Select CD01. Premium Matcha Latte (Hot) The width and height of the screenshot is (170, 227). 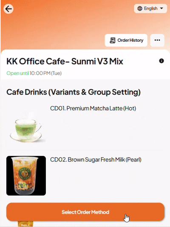click(93, 108)
